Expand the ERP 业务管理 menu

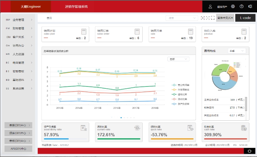[x=19, y=20]
